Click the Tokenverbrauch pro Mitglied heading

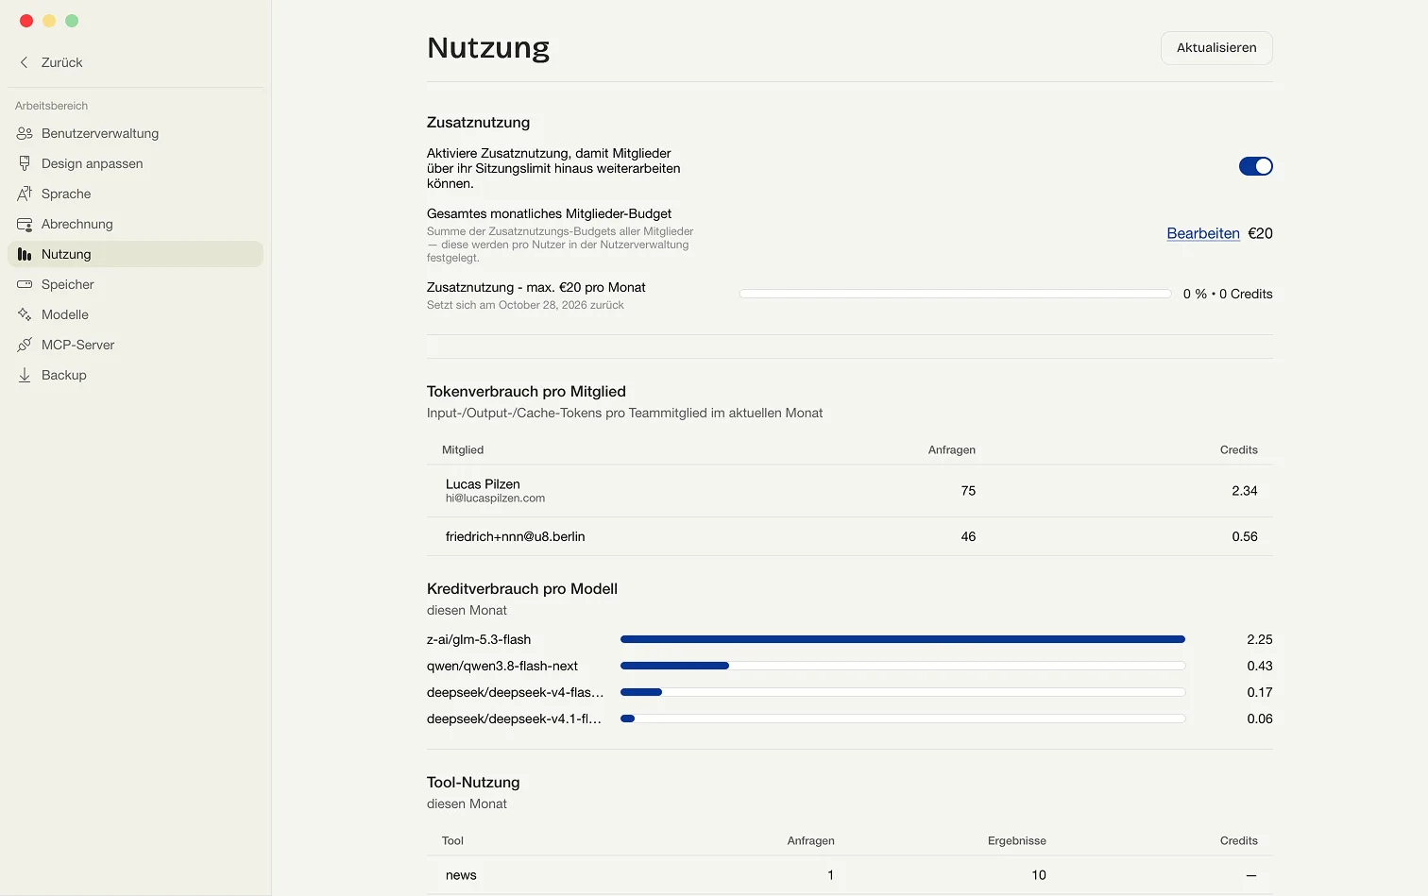pos(526,392)
